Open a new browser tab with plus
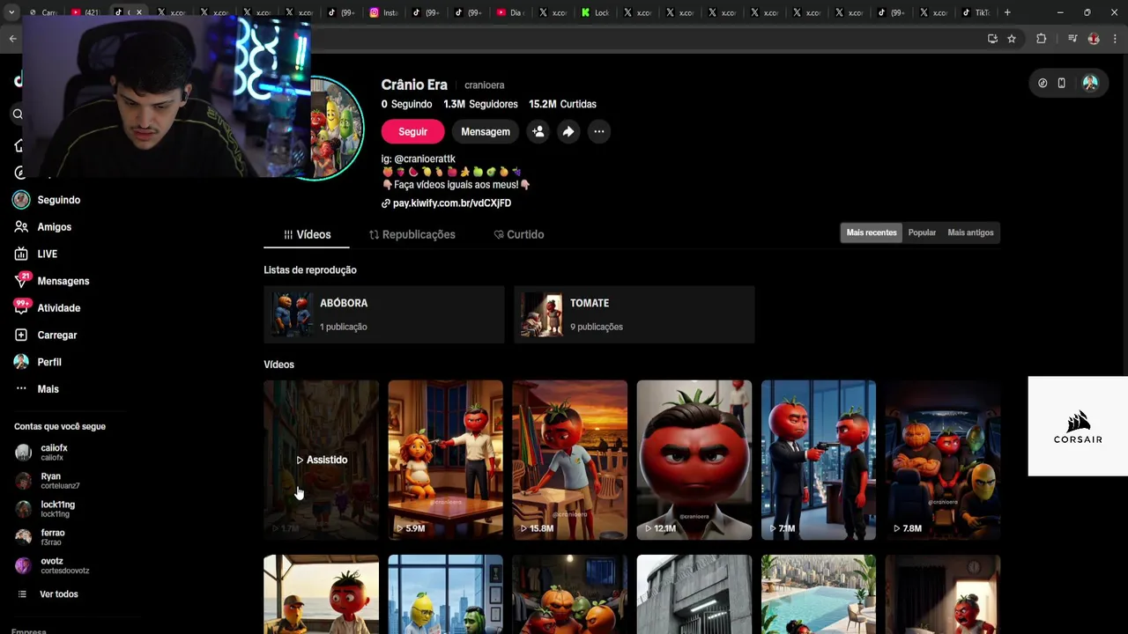Viewport: 1128px width, 634px height. (1007, 12)
